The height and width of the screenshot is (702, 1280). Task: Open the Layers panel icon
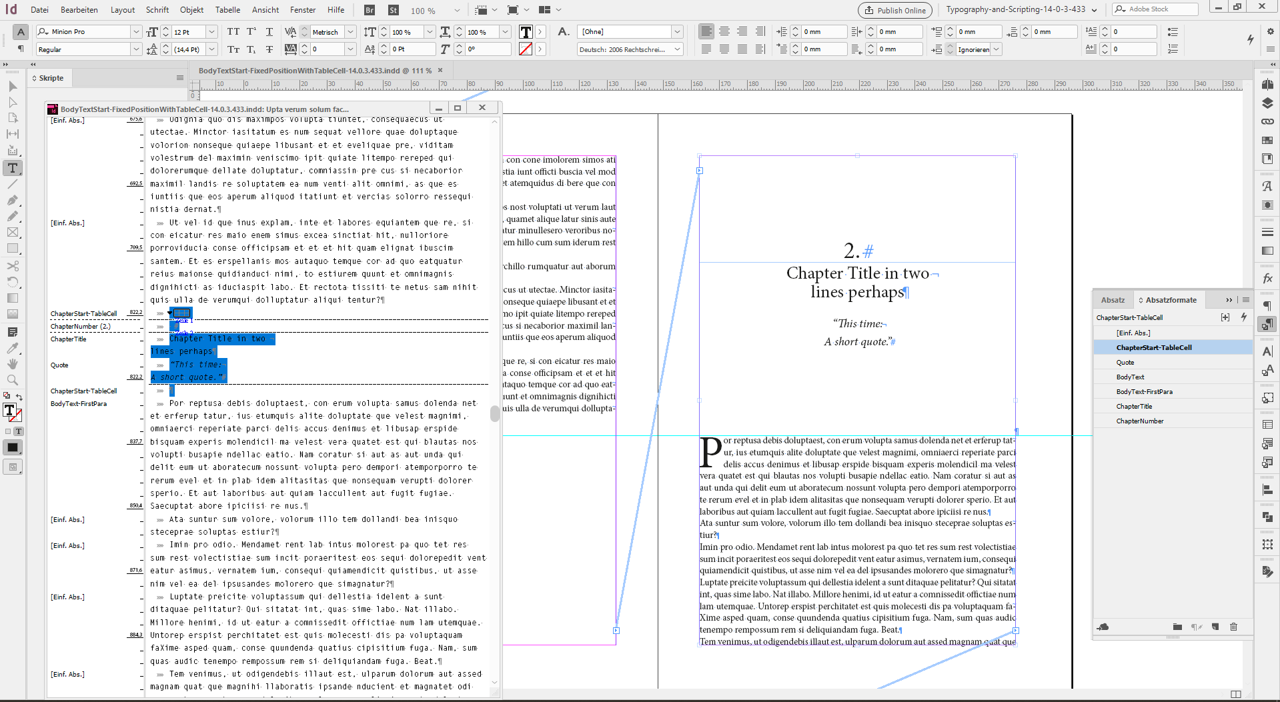click(x=1267, y=103)
